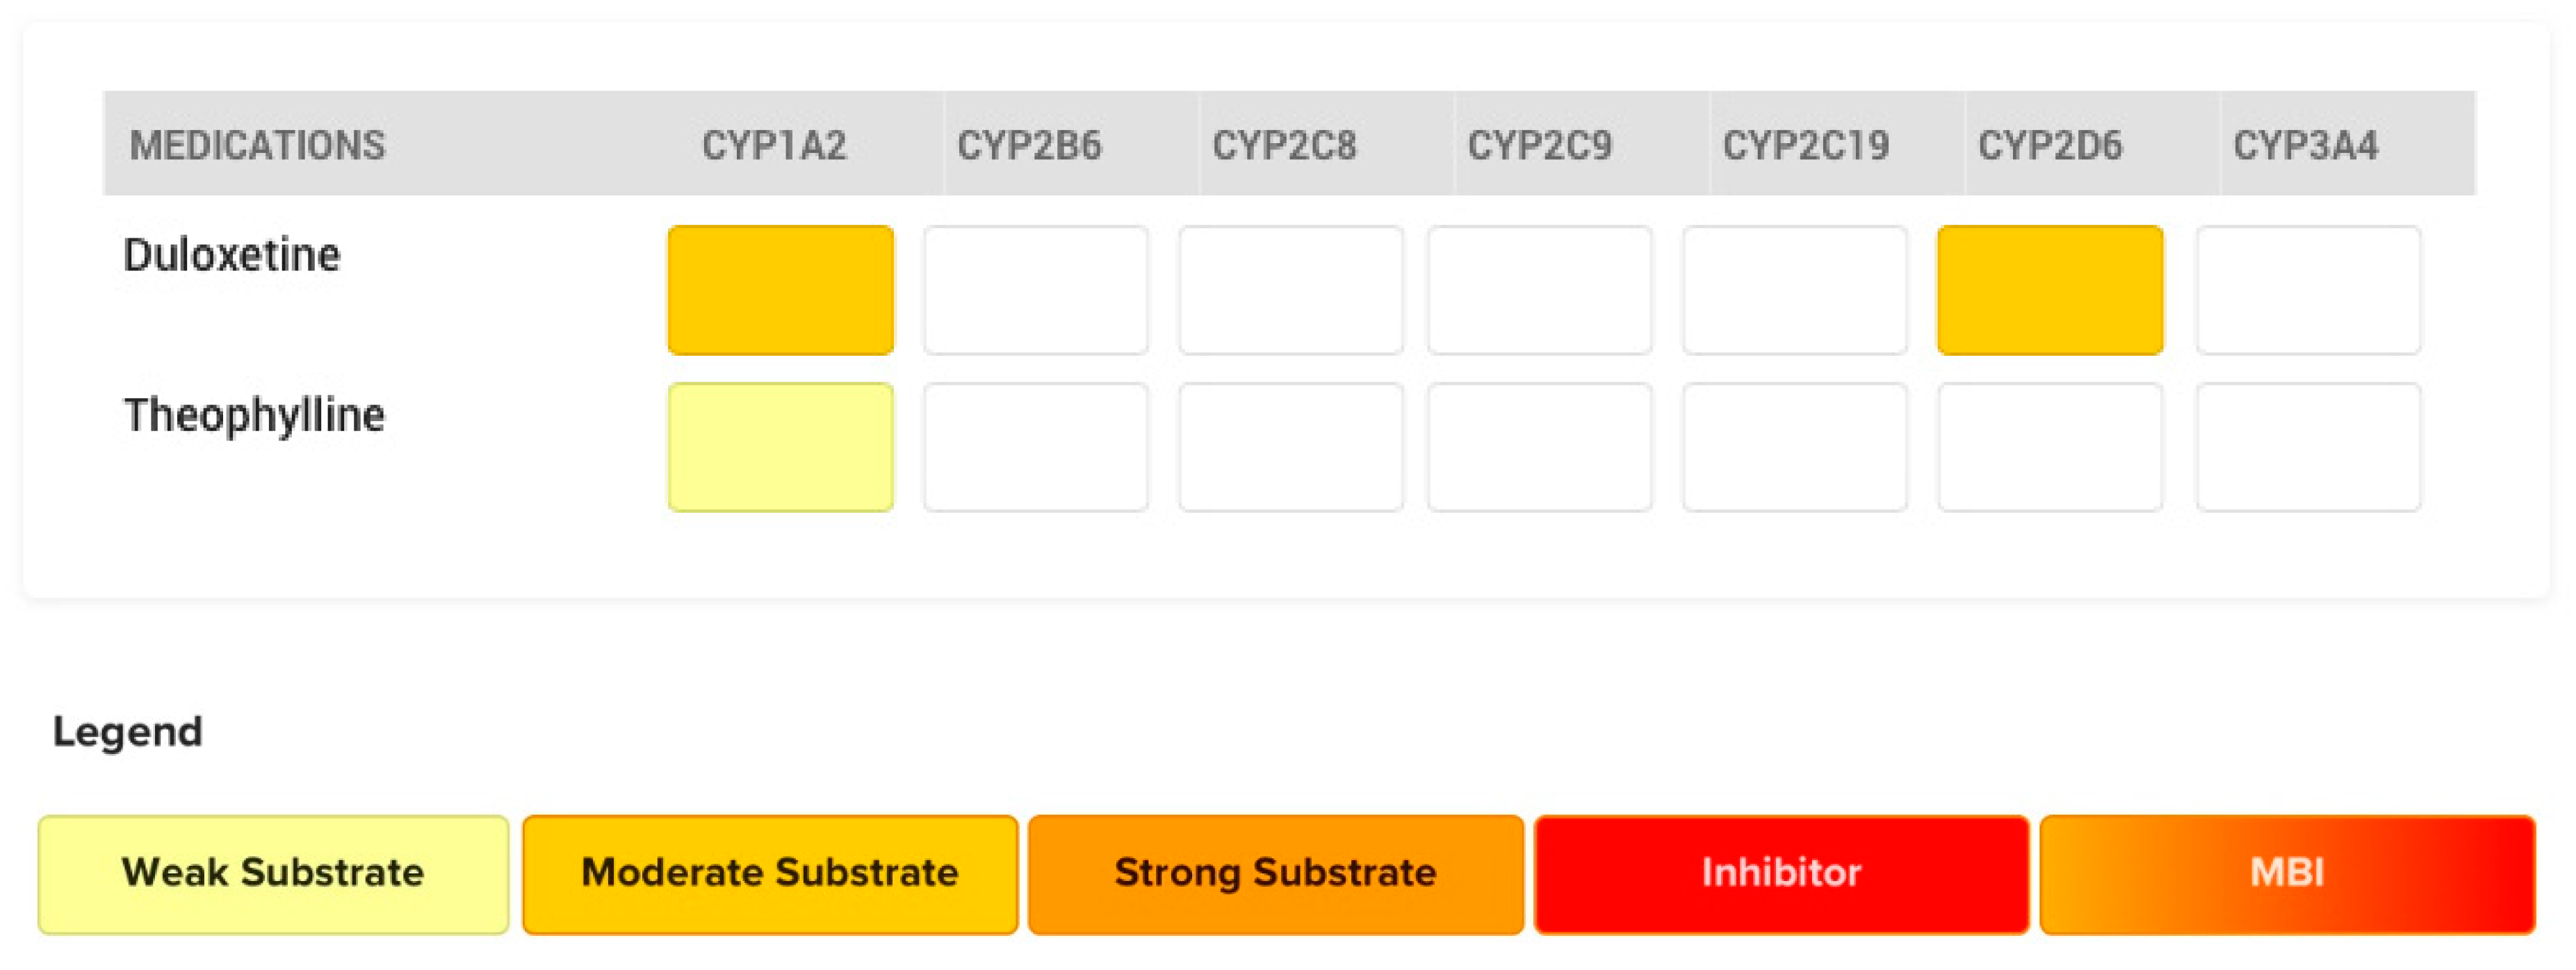
Task: Select the Weak Substrate legend box
Action: pos(273,874)
